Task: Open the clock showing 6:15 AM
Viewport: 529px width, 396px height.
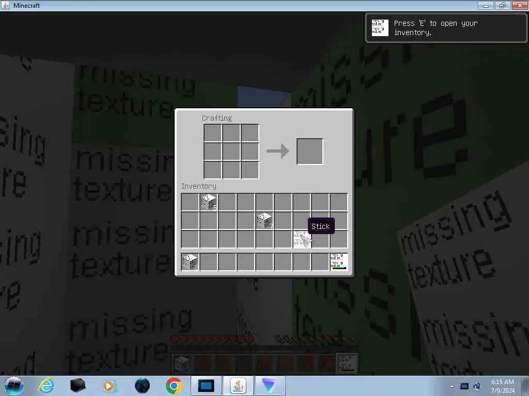Action: (503, 386)
